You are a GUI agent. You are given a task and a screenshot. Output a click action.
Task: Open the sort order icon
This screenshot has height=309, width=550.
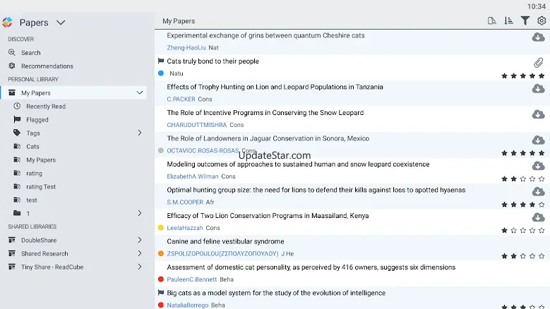click(508, 20)
